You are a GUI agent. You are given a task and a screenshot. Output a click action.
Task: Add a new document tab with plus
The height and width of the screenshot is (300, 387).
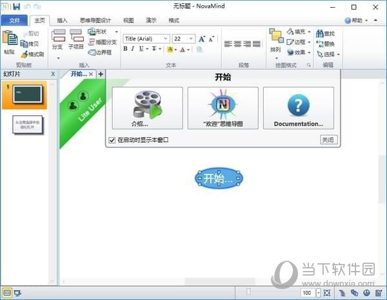pyautogui.click(x=101, y=74)
